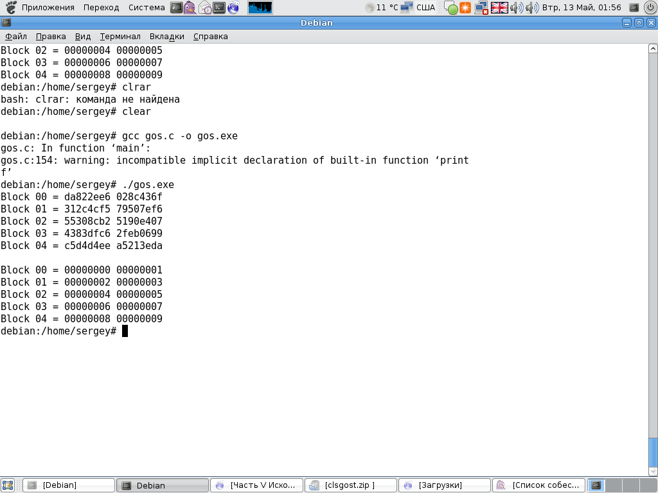
Task: Click the text 'c5d4d4ee a5213eda'
Action: coord(113,245)
